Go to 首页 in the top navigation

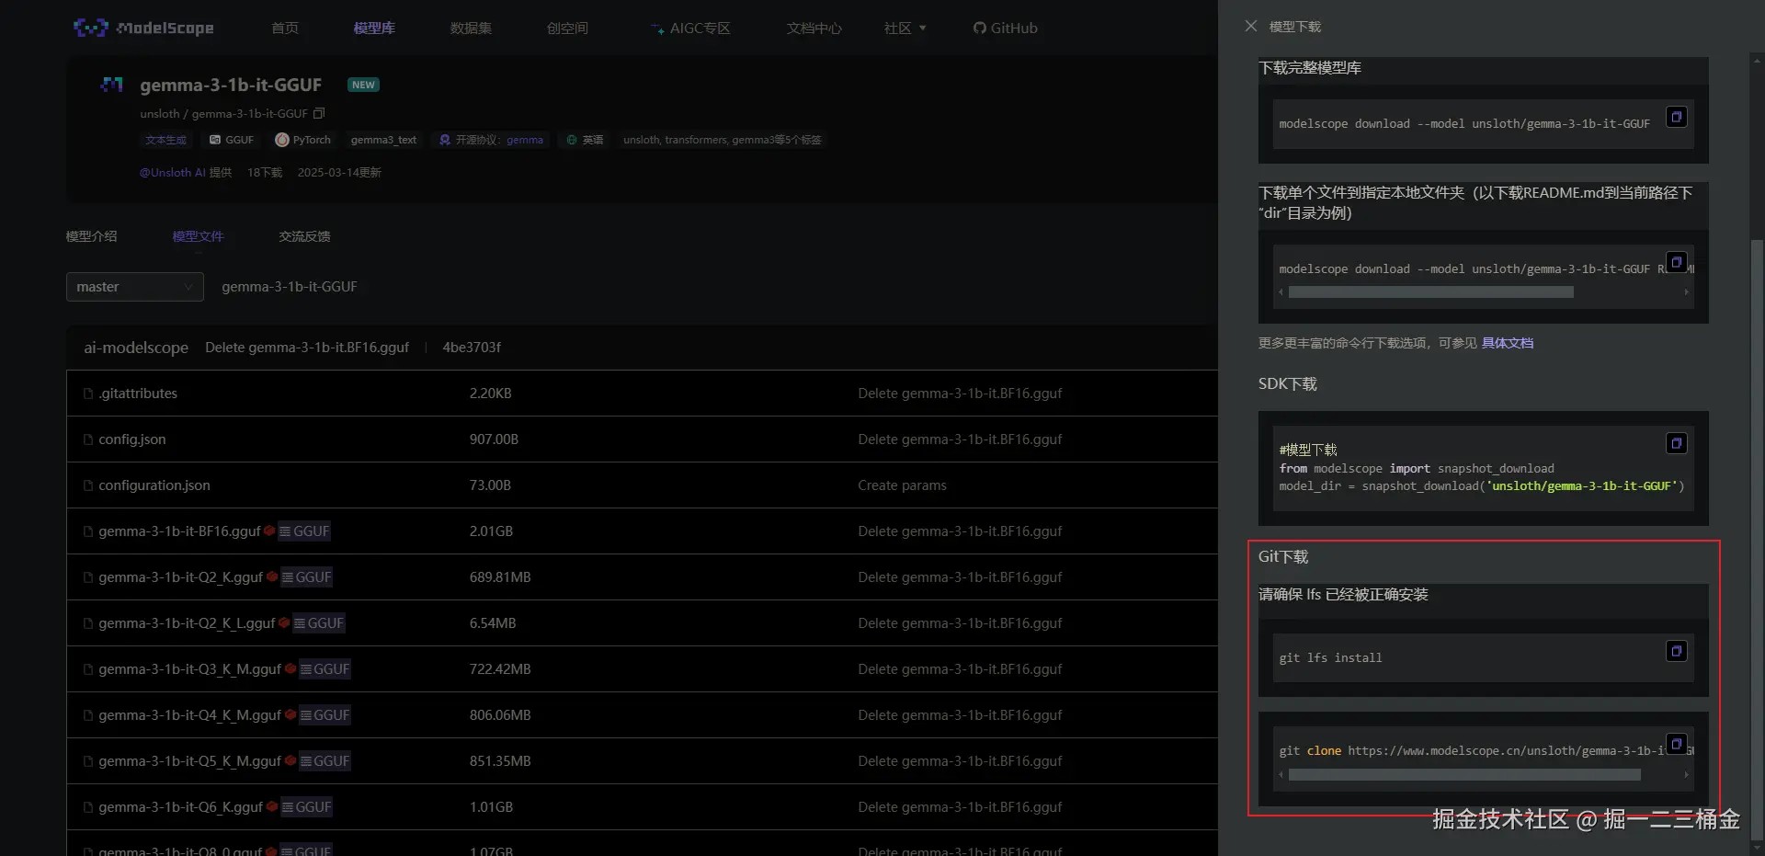[x=285, y=29]
